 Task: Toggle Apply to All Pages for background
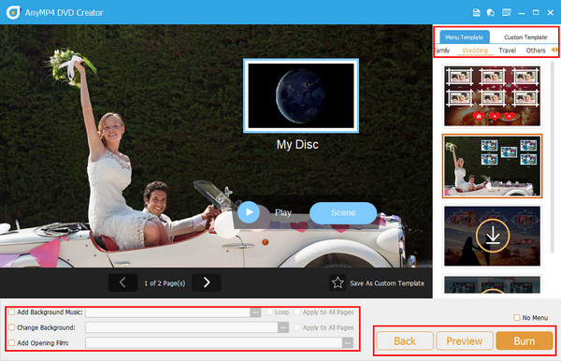coord(297,327)
